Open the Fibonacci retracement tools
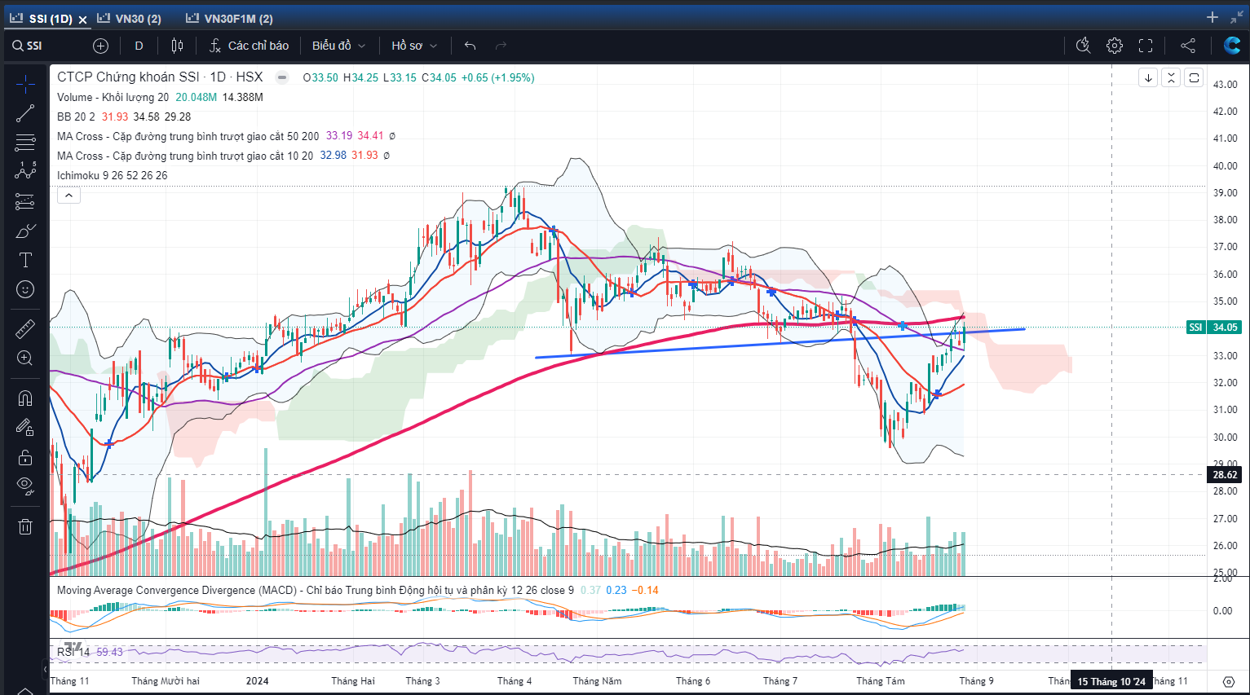The image size is (1250, 695). click(x=25, y=143)
